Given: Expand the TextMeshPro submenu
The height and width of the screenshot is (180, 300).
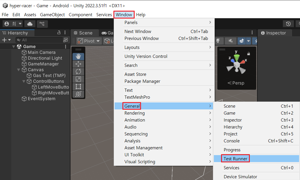Looking at the screenshot, I should (164, 97).
